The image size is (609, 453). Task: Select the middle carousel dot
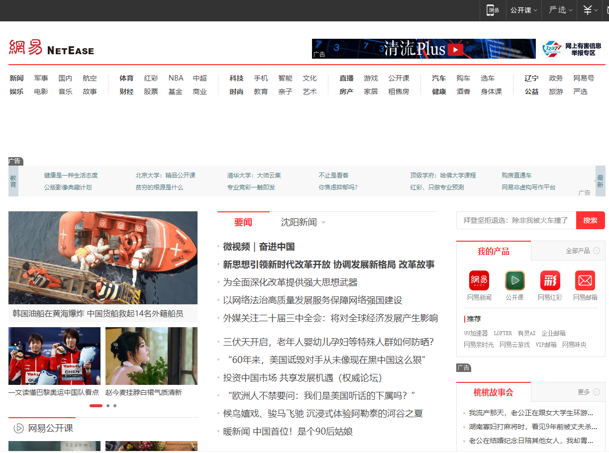(x=108, y=406)
